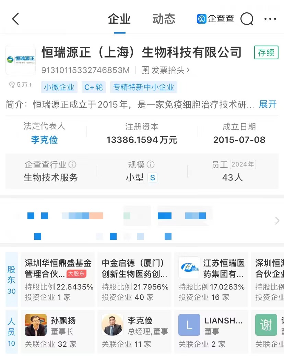Tap the info icon next to 企查查行业
The width and height of the screenshot is (284, 356).
coord(72,164)
